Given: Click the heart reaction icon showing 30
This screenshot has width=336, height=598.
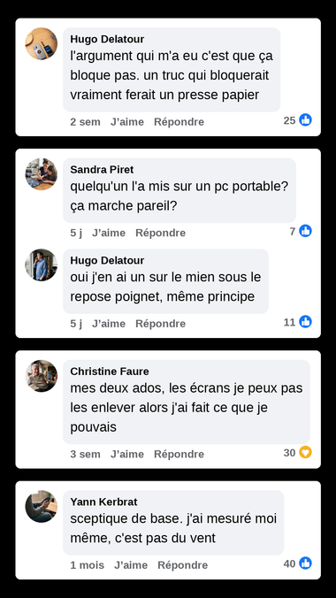Looking at the screenshot, I should coord(305,452).
